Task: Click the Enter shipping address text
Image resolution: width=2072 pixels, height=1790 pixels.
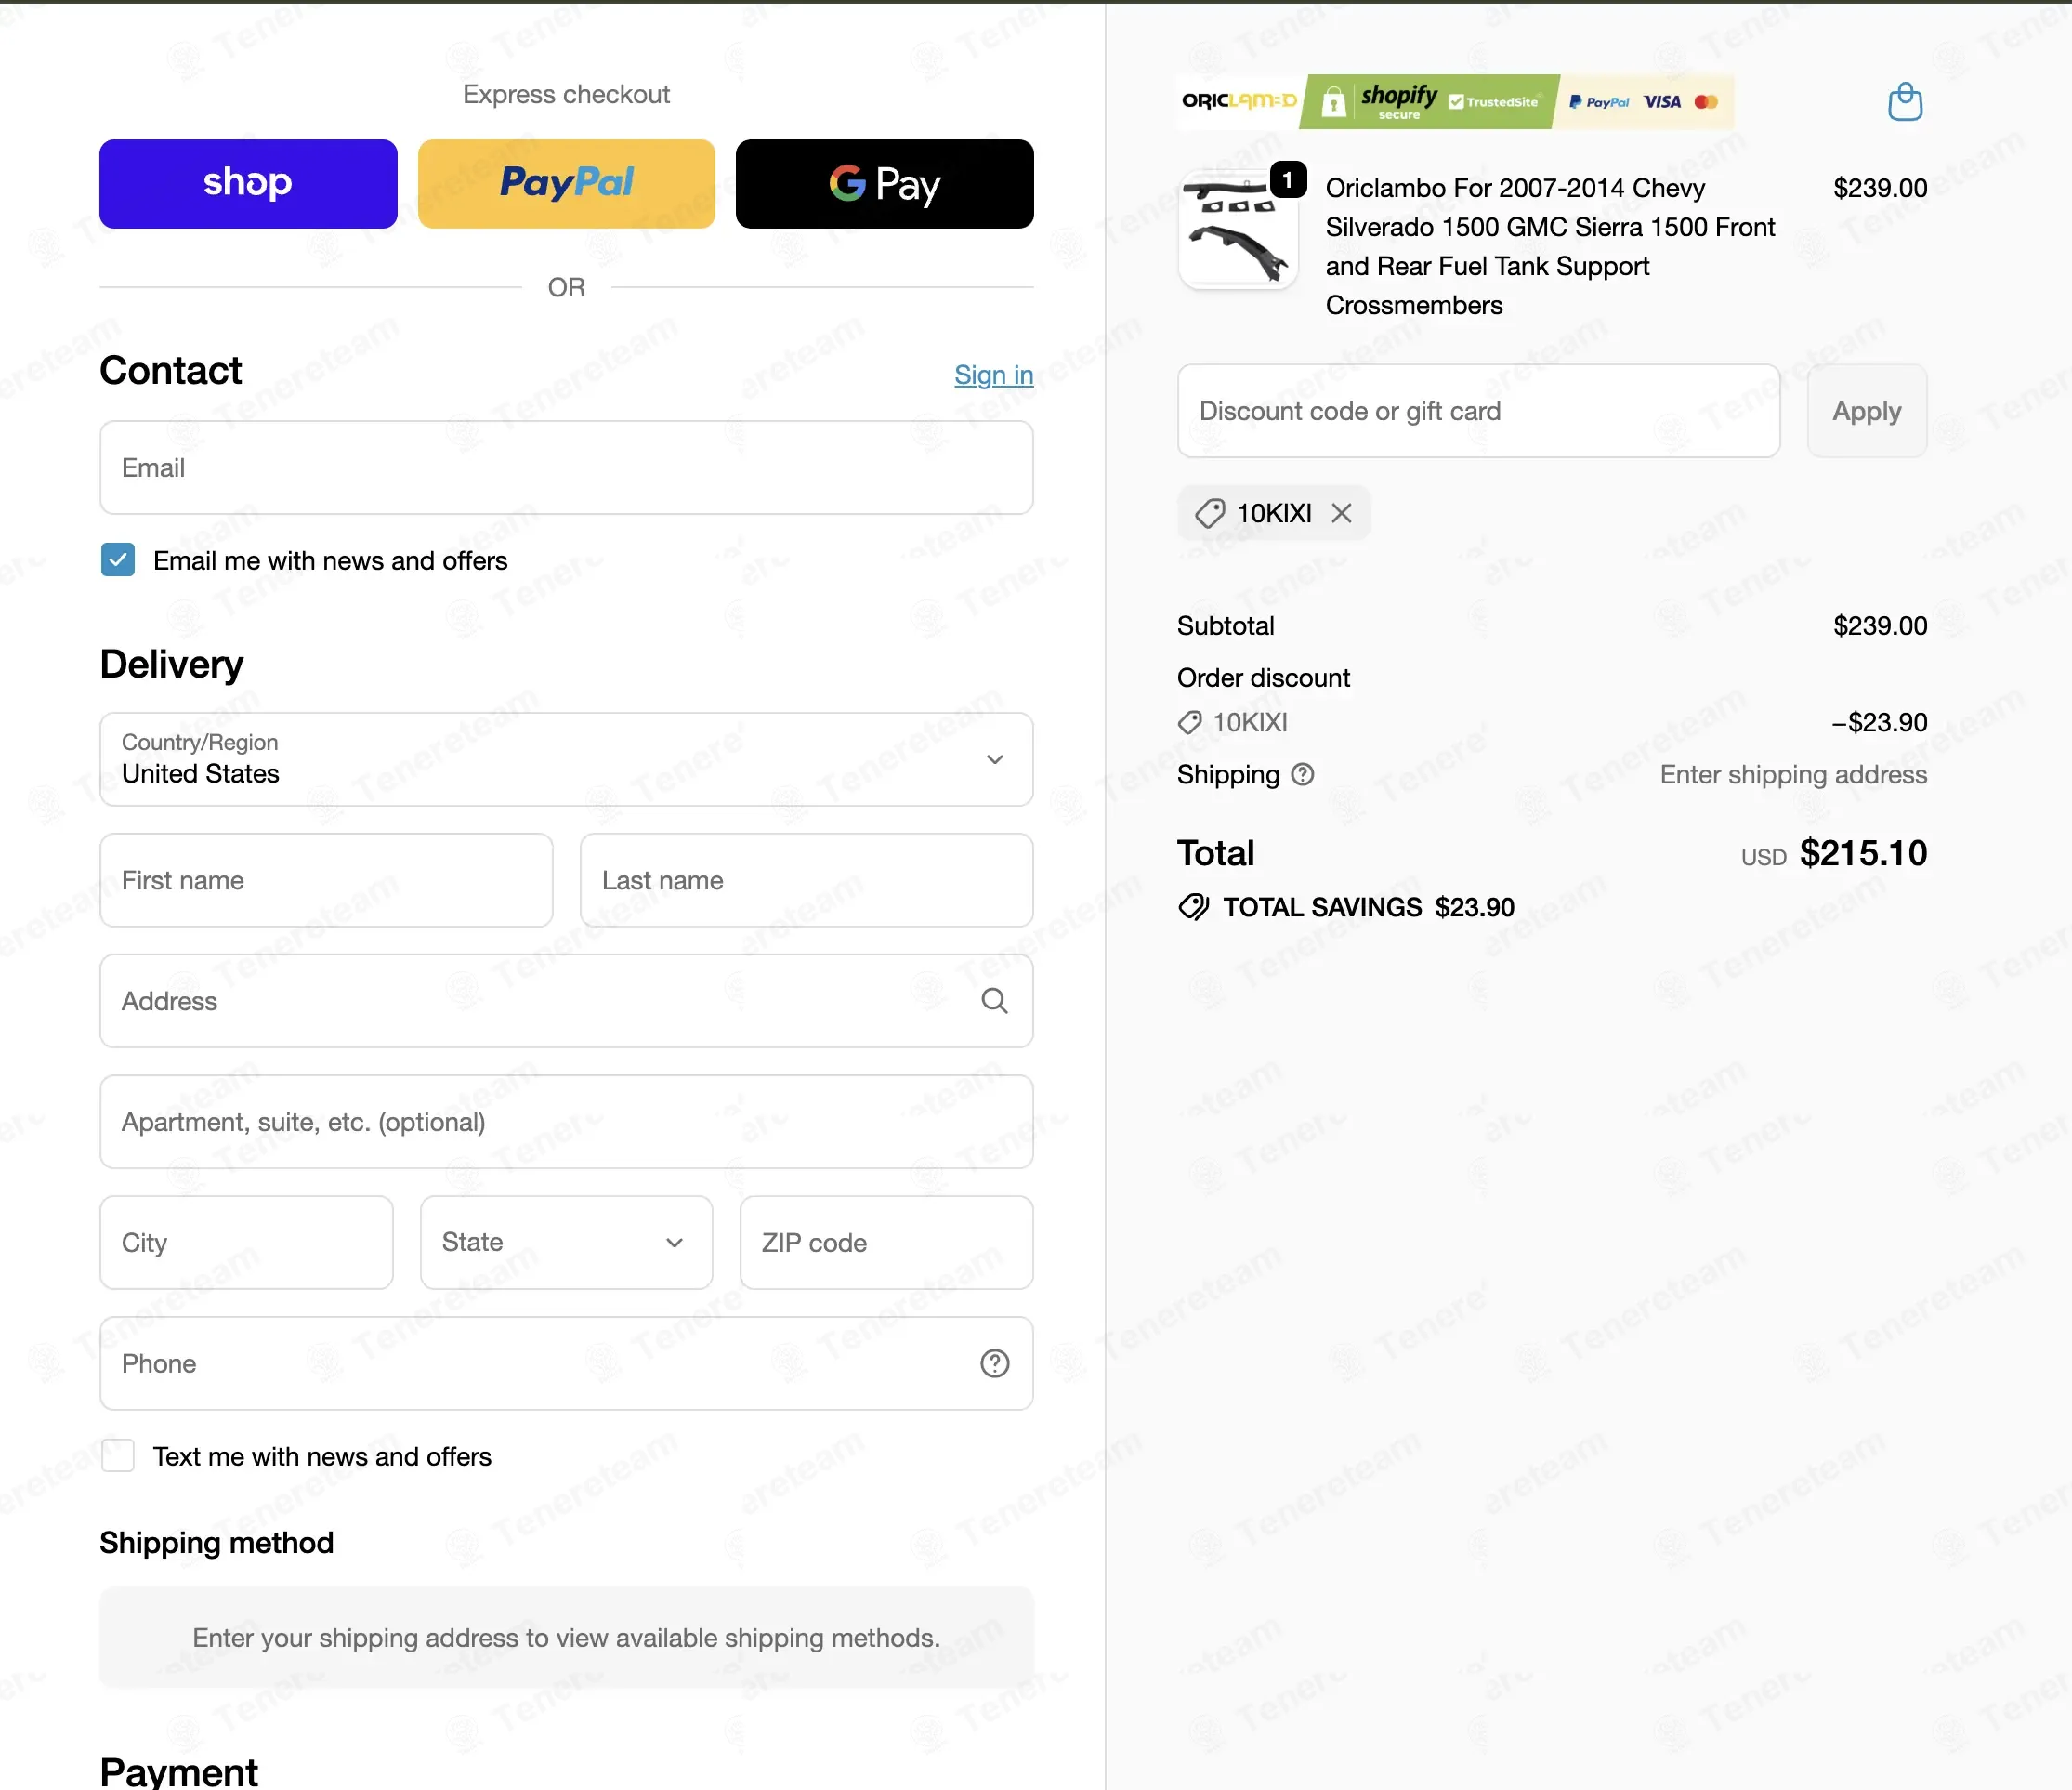Action: (x=1793, y=774)
